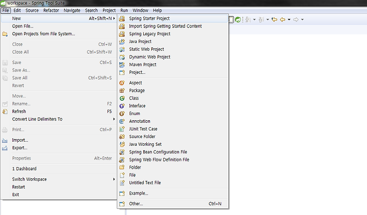Viewport: 367px width, 215px height.
Task: Click the Annotation icon
Action: [x=122, y=121]
